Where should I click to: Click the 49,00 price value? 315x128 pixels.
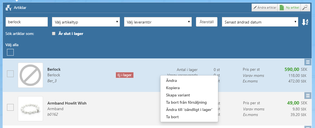pos(293,103)
